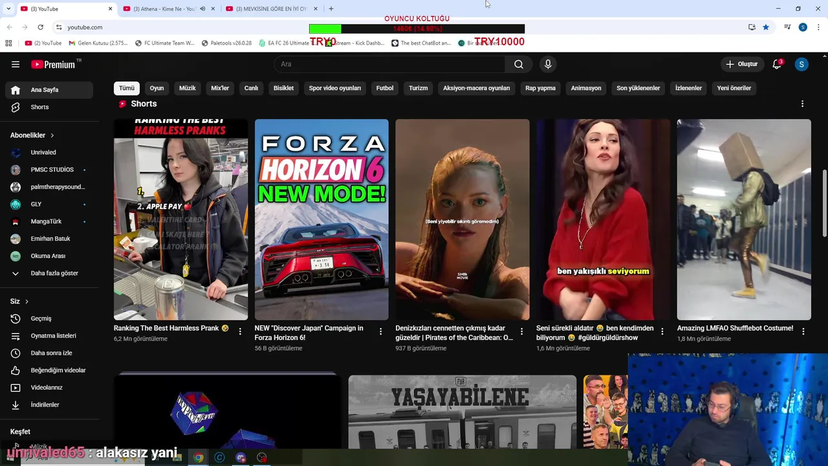828x466 pixels.
Task: Play the Ranking Best Harmless Pranks thumbnail
Action: [x=180, y=219]
